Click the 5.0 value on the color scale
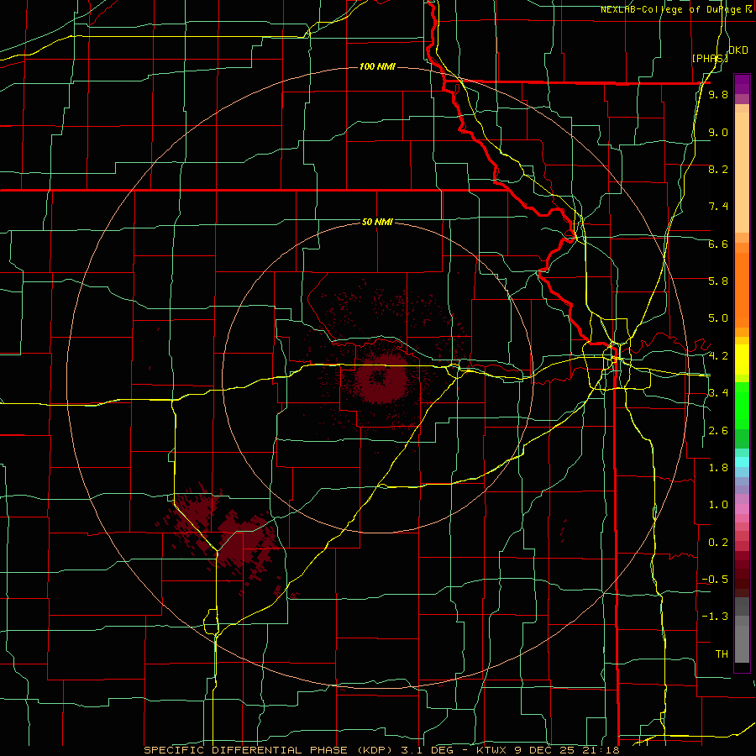 [718, 318]
